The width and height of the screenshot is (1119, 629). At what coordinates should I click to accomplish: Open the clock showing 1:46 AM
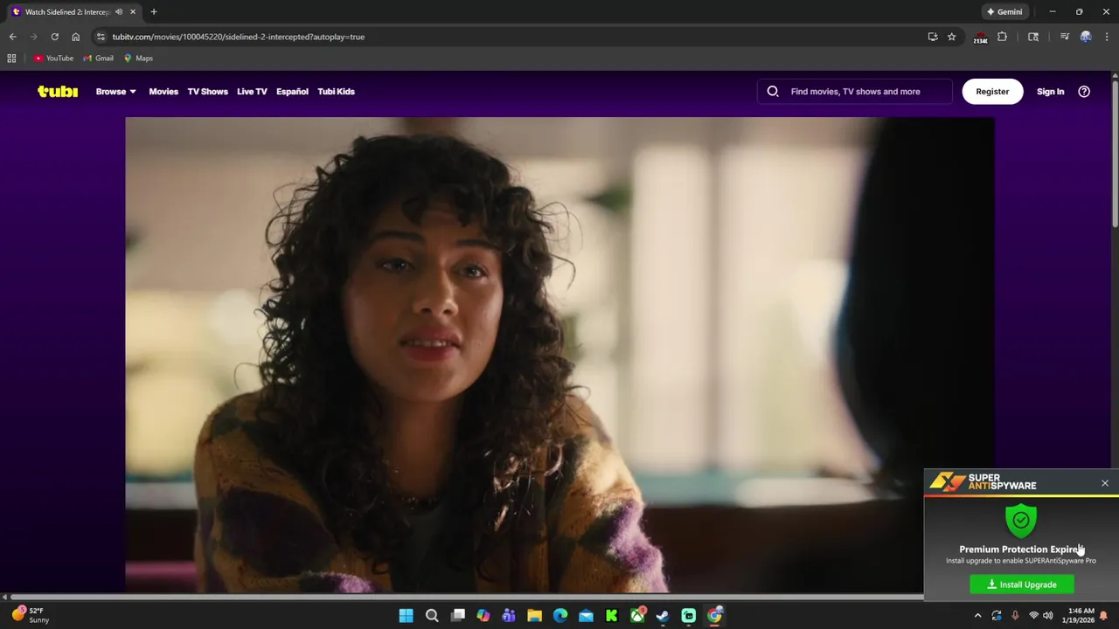pyautogui.click(x=1081, y=616)
